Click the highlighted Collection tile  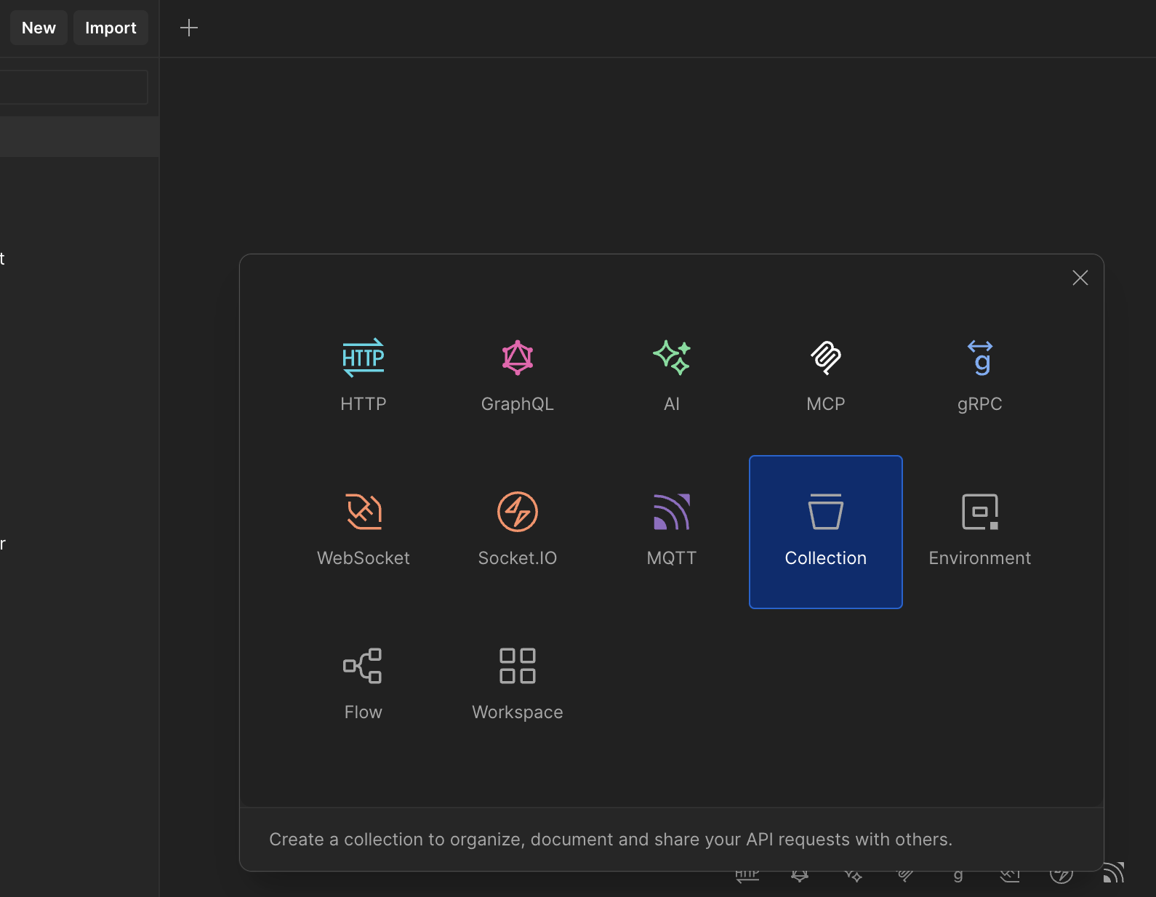(826, 532)
